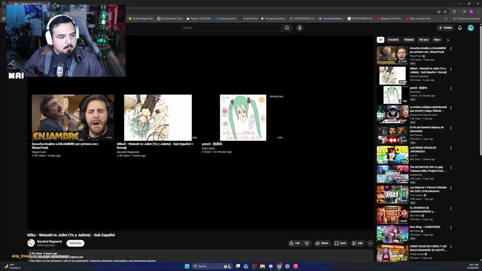This screenshot has width=482, height=271.
Task: Open Todos los marcadores bookmarks folder
Action: [466, 18]
